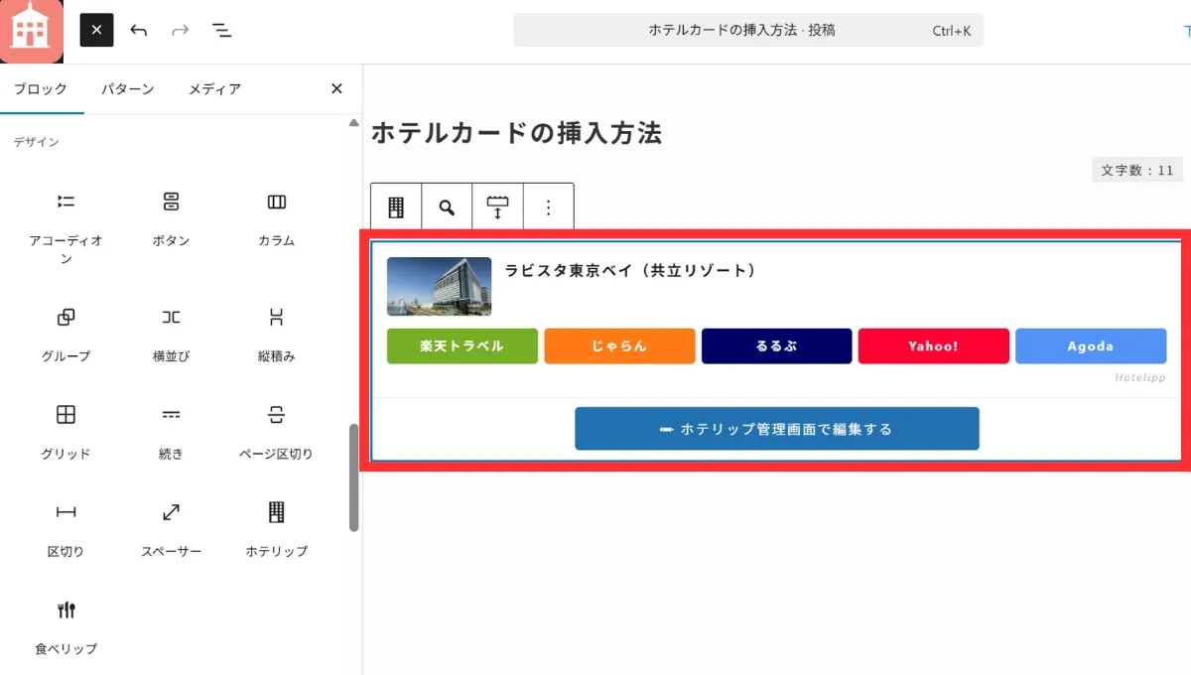Click the 文字数：11 counter
Screen dimensions: 1191x675
[1137, 170]
